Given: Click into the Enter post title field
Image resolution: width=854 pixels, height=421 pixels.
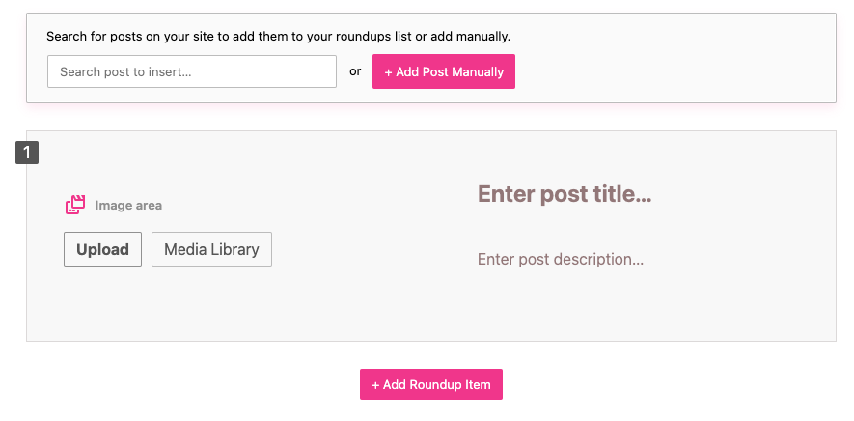Looking at the screenshot, I should pyautogui.click(x=565, y=194).
